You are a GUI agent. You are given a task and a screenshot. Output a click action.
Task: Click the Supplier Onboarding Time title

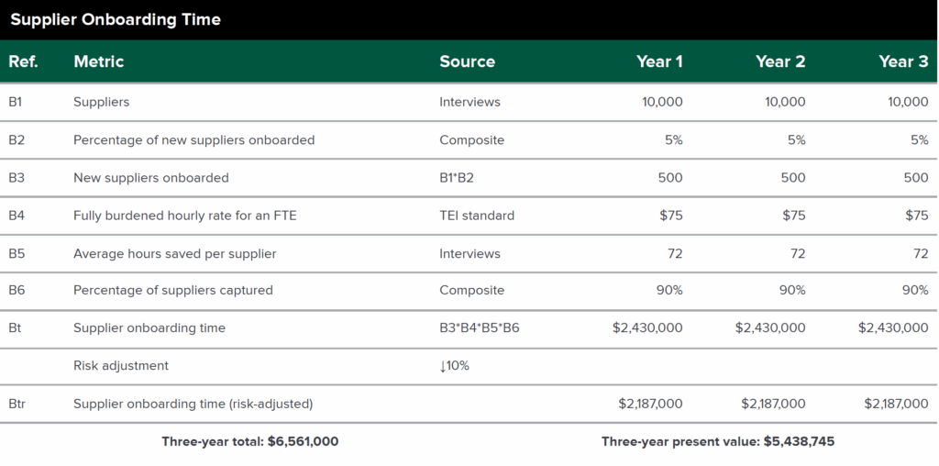coord(116,20)
